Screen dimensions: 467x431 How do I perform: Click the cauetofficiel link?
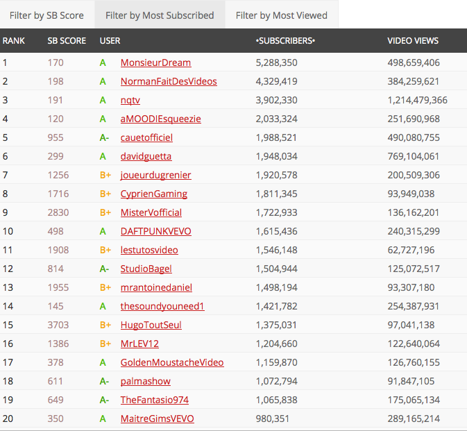[x=146, y=137]
